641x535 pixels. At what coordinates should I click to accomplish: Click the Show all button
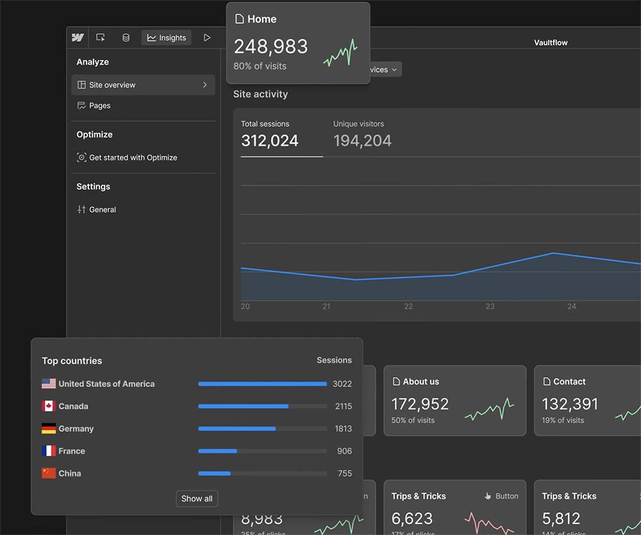tap(197, 498)
